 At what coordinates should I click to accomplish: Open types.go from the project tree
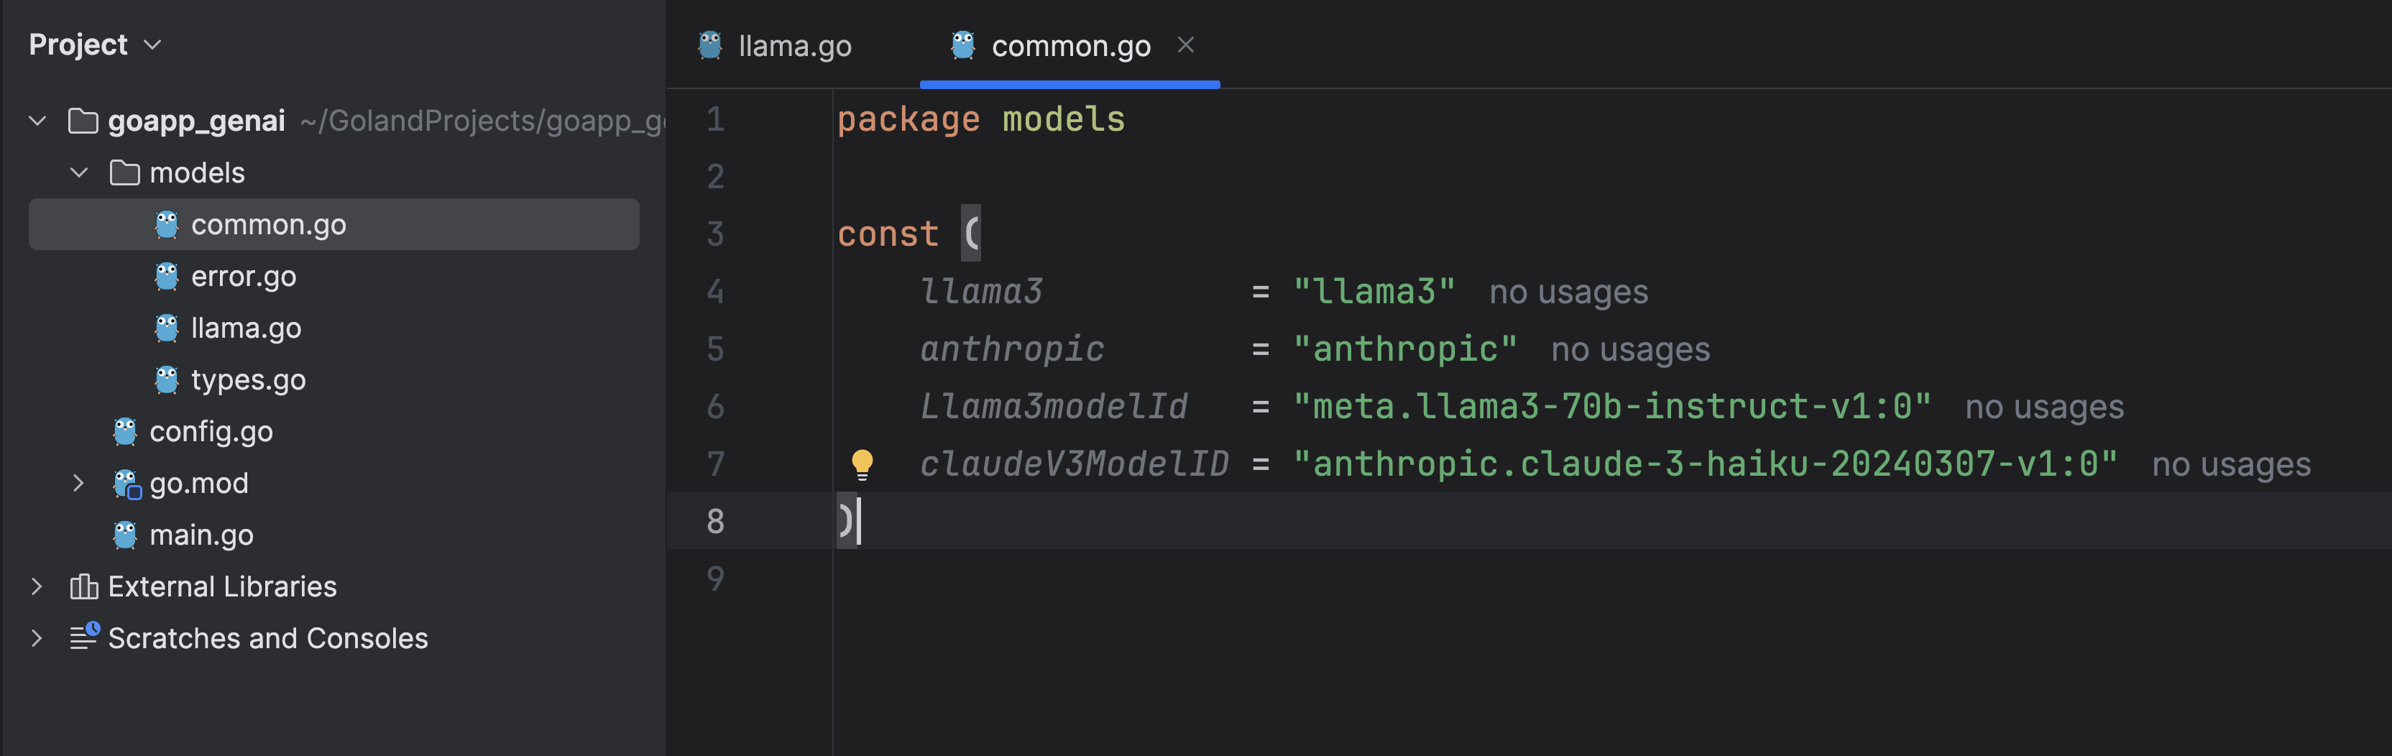[248, 380]
